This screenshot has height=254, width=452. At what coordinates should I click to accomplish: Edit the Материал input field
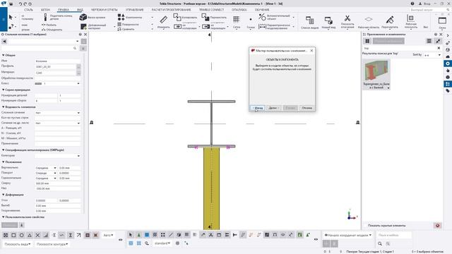point(55,73)
